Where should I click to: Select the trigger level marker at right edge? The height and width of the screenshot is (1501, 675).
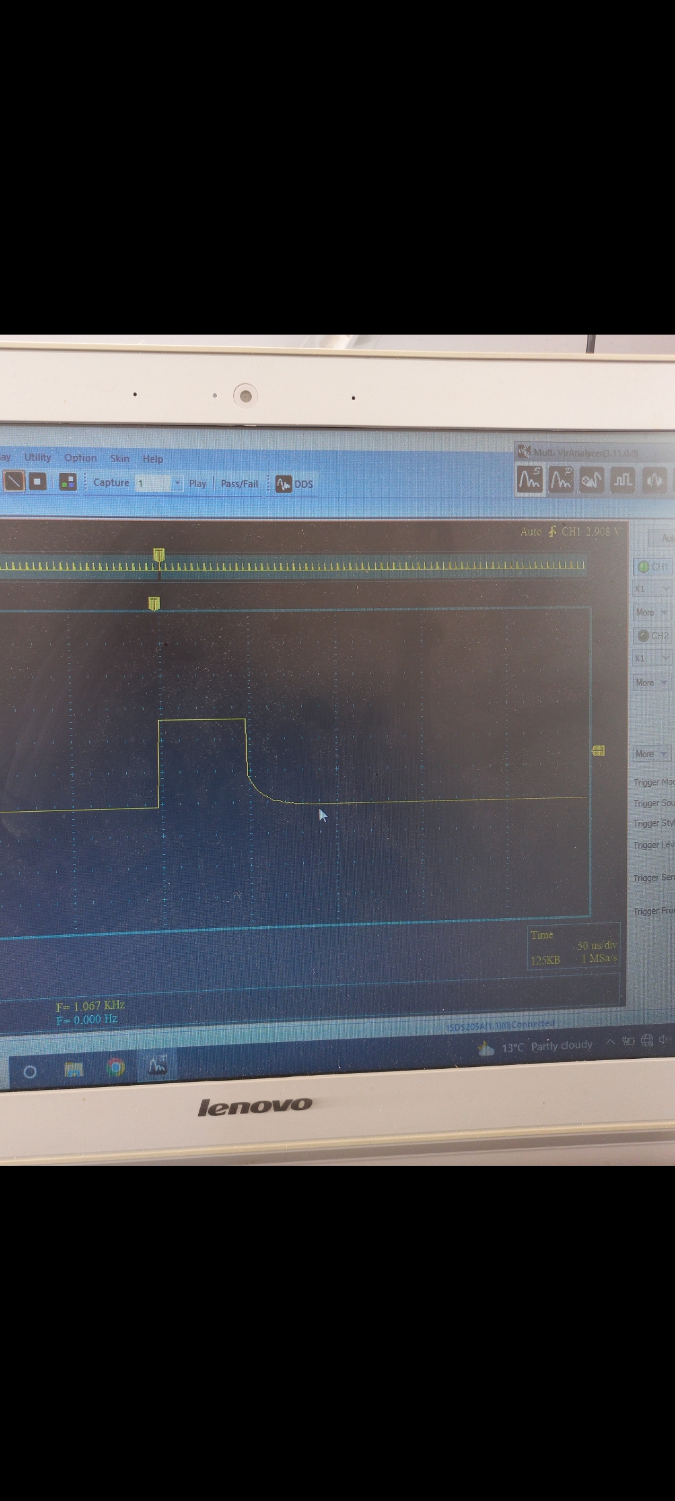(x=598, y=750)
